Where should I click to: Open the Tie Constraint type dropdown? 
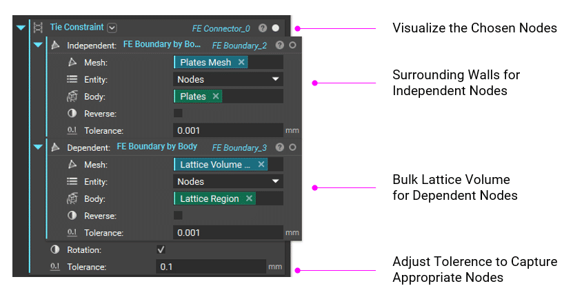click(112, 28)
